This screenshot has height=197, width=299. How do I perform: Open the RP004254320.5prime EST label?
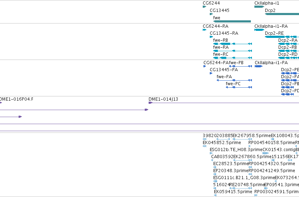click(272, 164)
